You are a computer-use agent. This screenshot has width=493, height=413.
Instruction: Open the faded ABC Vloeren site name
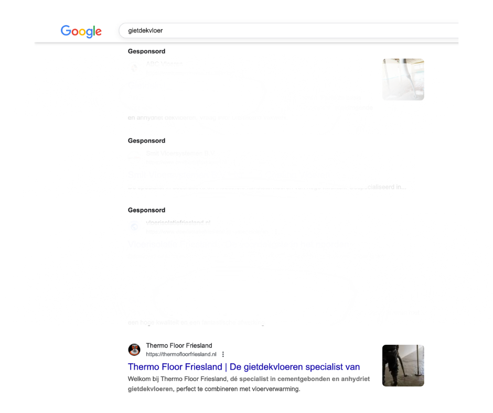coord(164,64)
